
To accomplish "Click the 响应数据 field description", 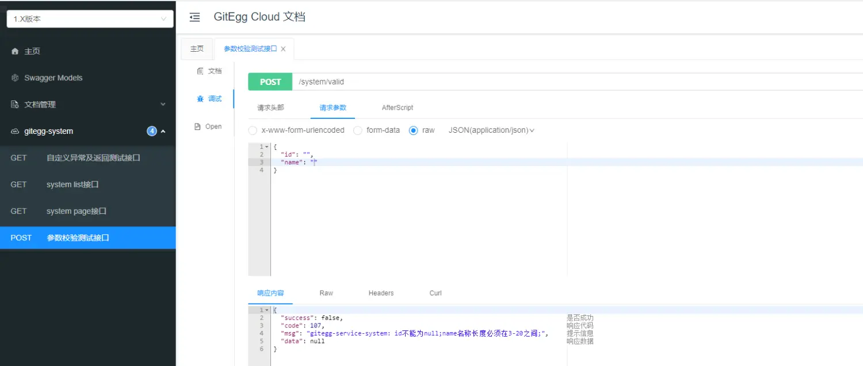I will (x=580, y=341).
